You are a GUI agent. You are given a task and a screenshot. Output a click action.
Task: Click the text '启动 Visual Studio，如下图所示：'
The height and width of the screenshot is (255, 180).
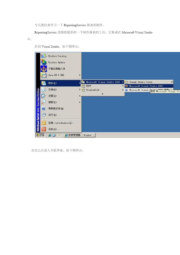click(x=57, y=46)
